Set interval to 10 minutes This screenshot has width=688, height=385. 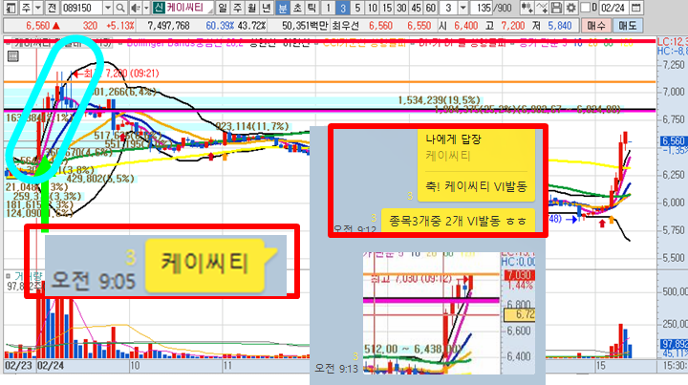coord(373,8)
